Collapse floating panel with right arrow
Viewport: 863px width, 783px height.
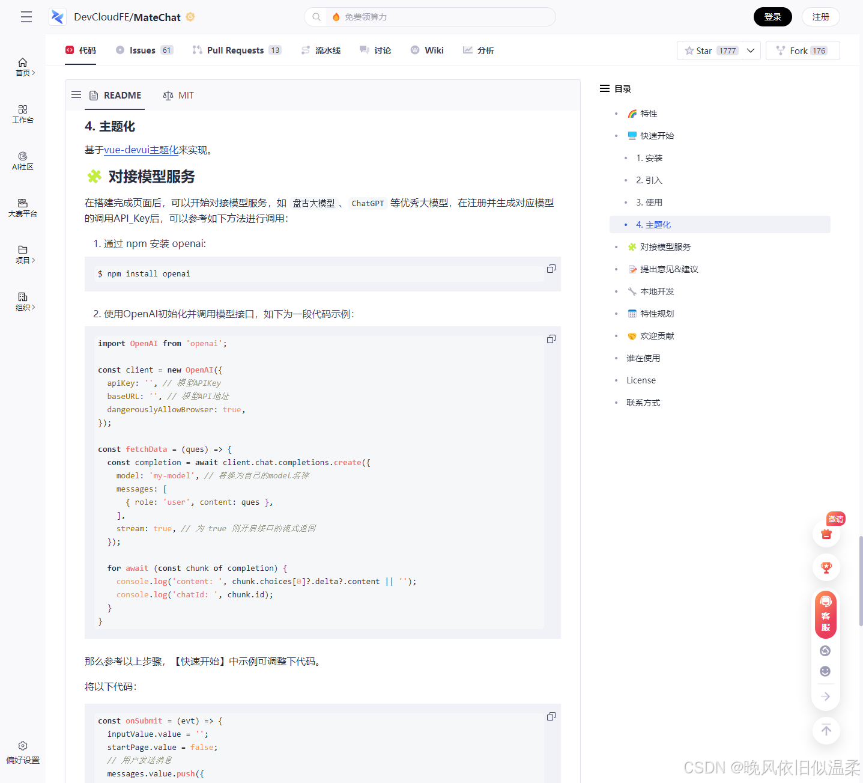(826, 696)
